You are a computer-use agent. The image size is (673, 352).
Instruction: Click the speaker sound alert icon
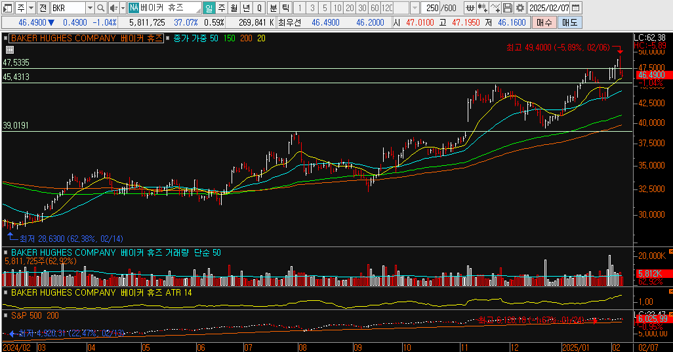113,8
